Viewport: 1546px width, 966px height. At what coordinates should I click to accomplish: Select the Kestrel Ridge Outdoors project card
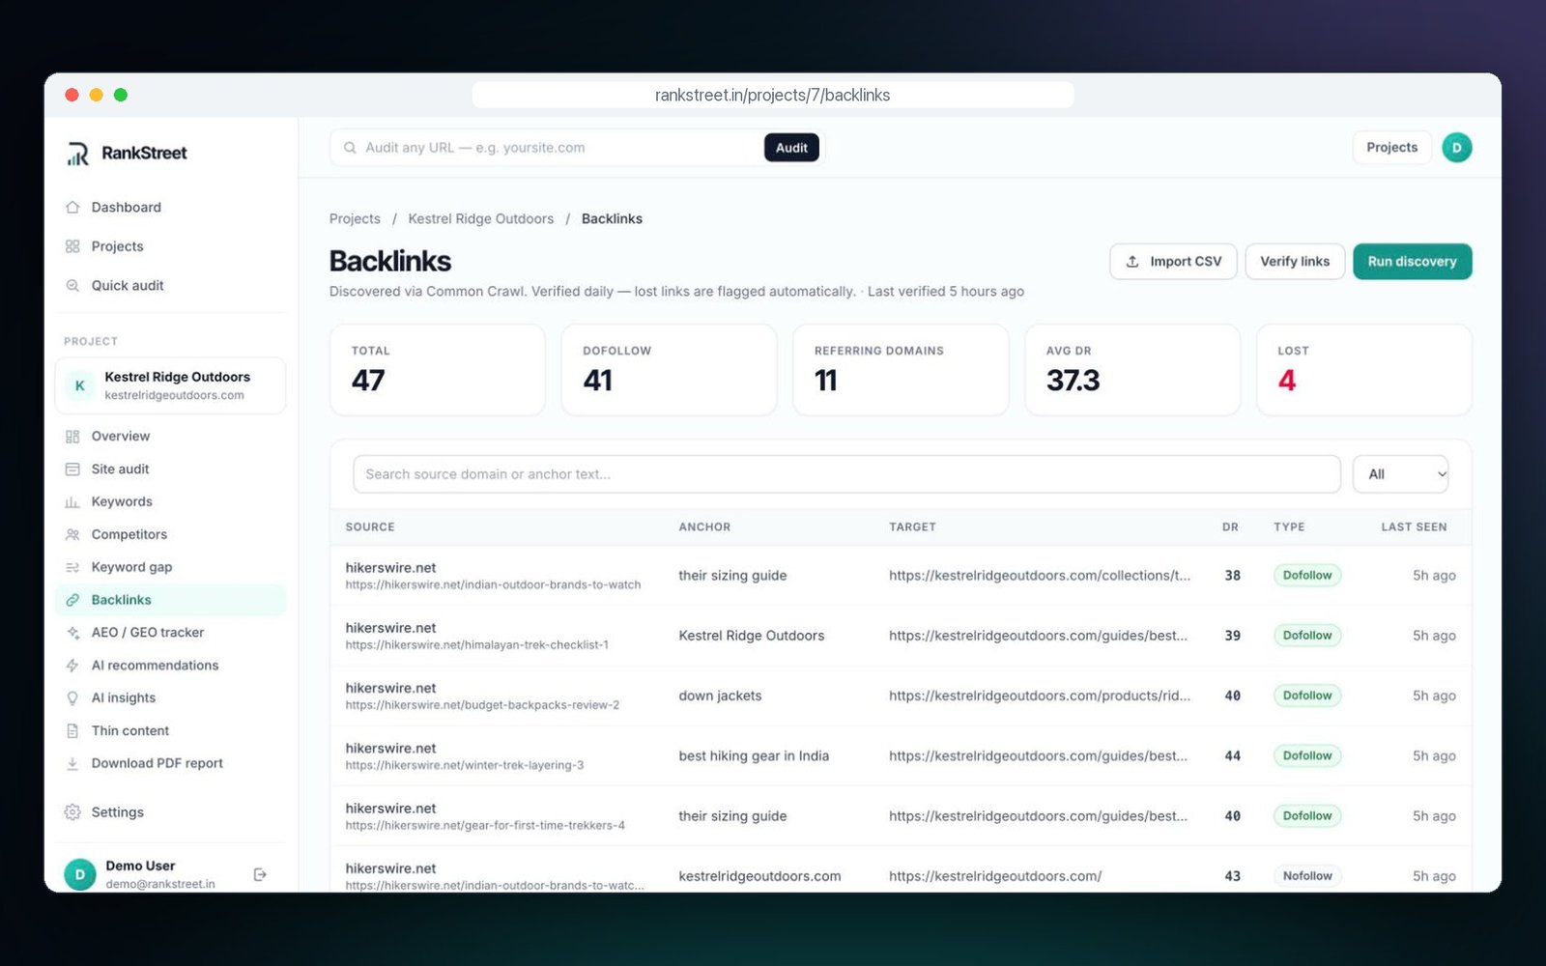(x=170, y=385)
